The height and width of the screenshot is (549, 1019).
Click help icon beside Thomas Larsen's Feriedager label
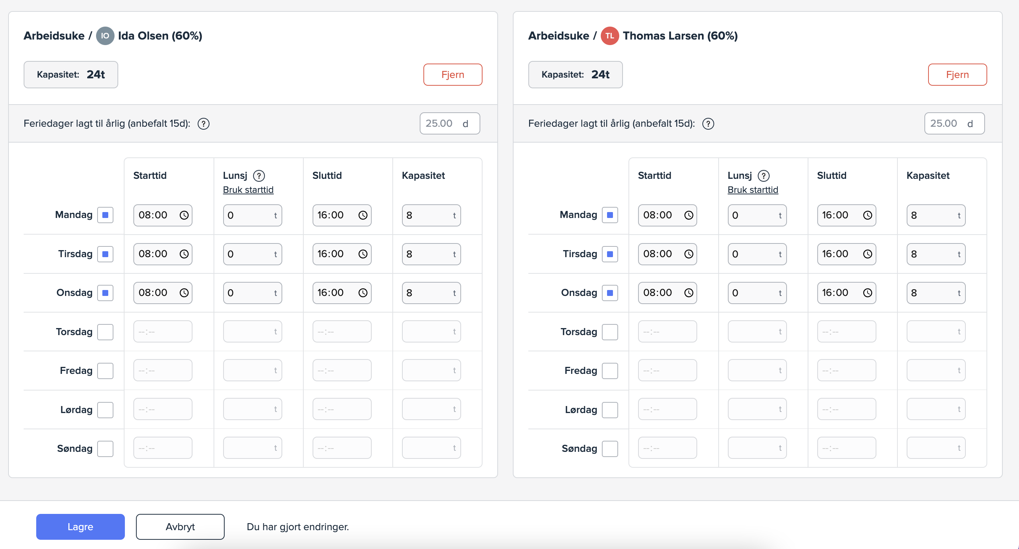(708, 124)
